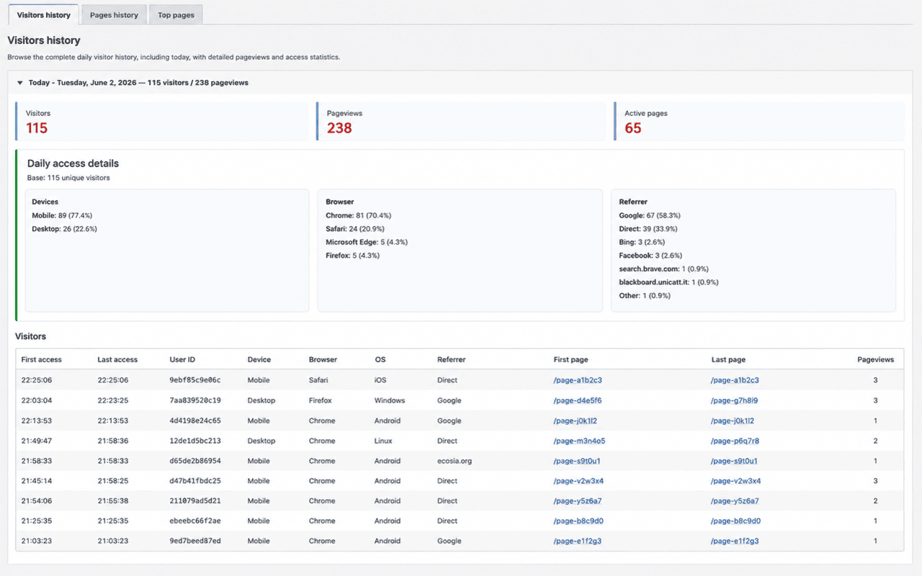922x576 pixels.
Task: Click the Pageviews column header in table
Action: pyautogui.click(x=875, y=359)
